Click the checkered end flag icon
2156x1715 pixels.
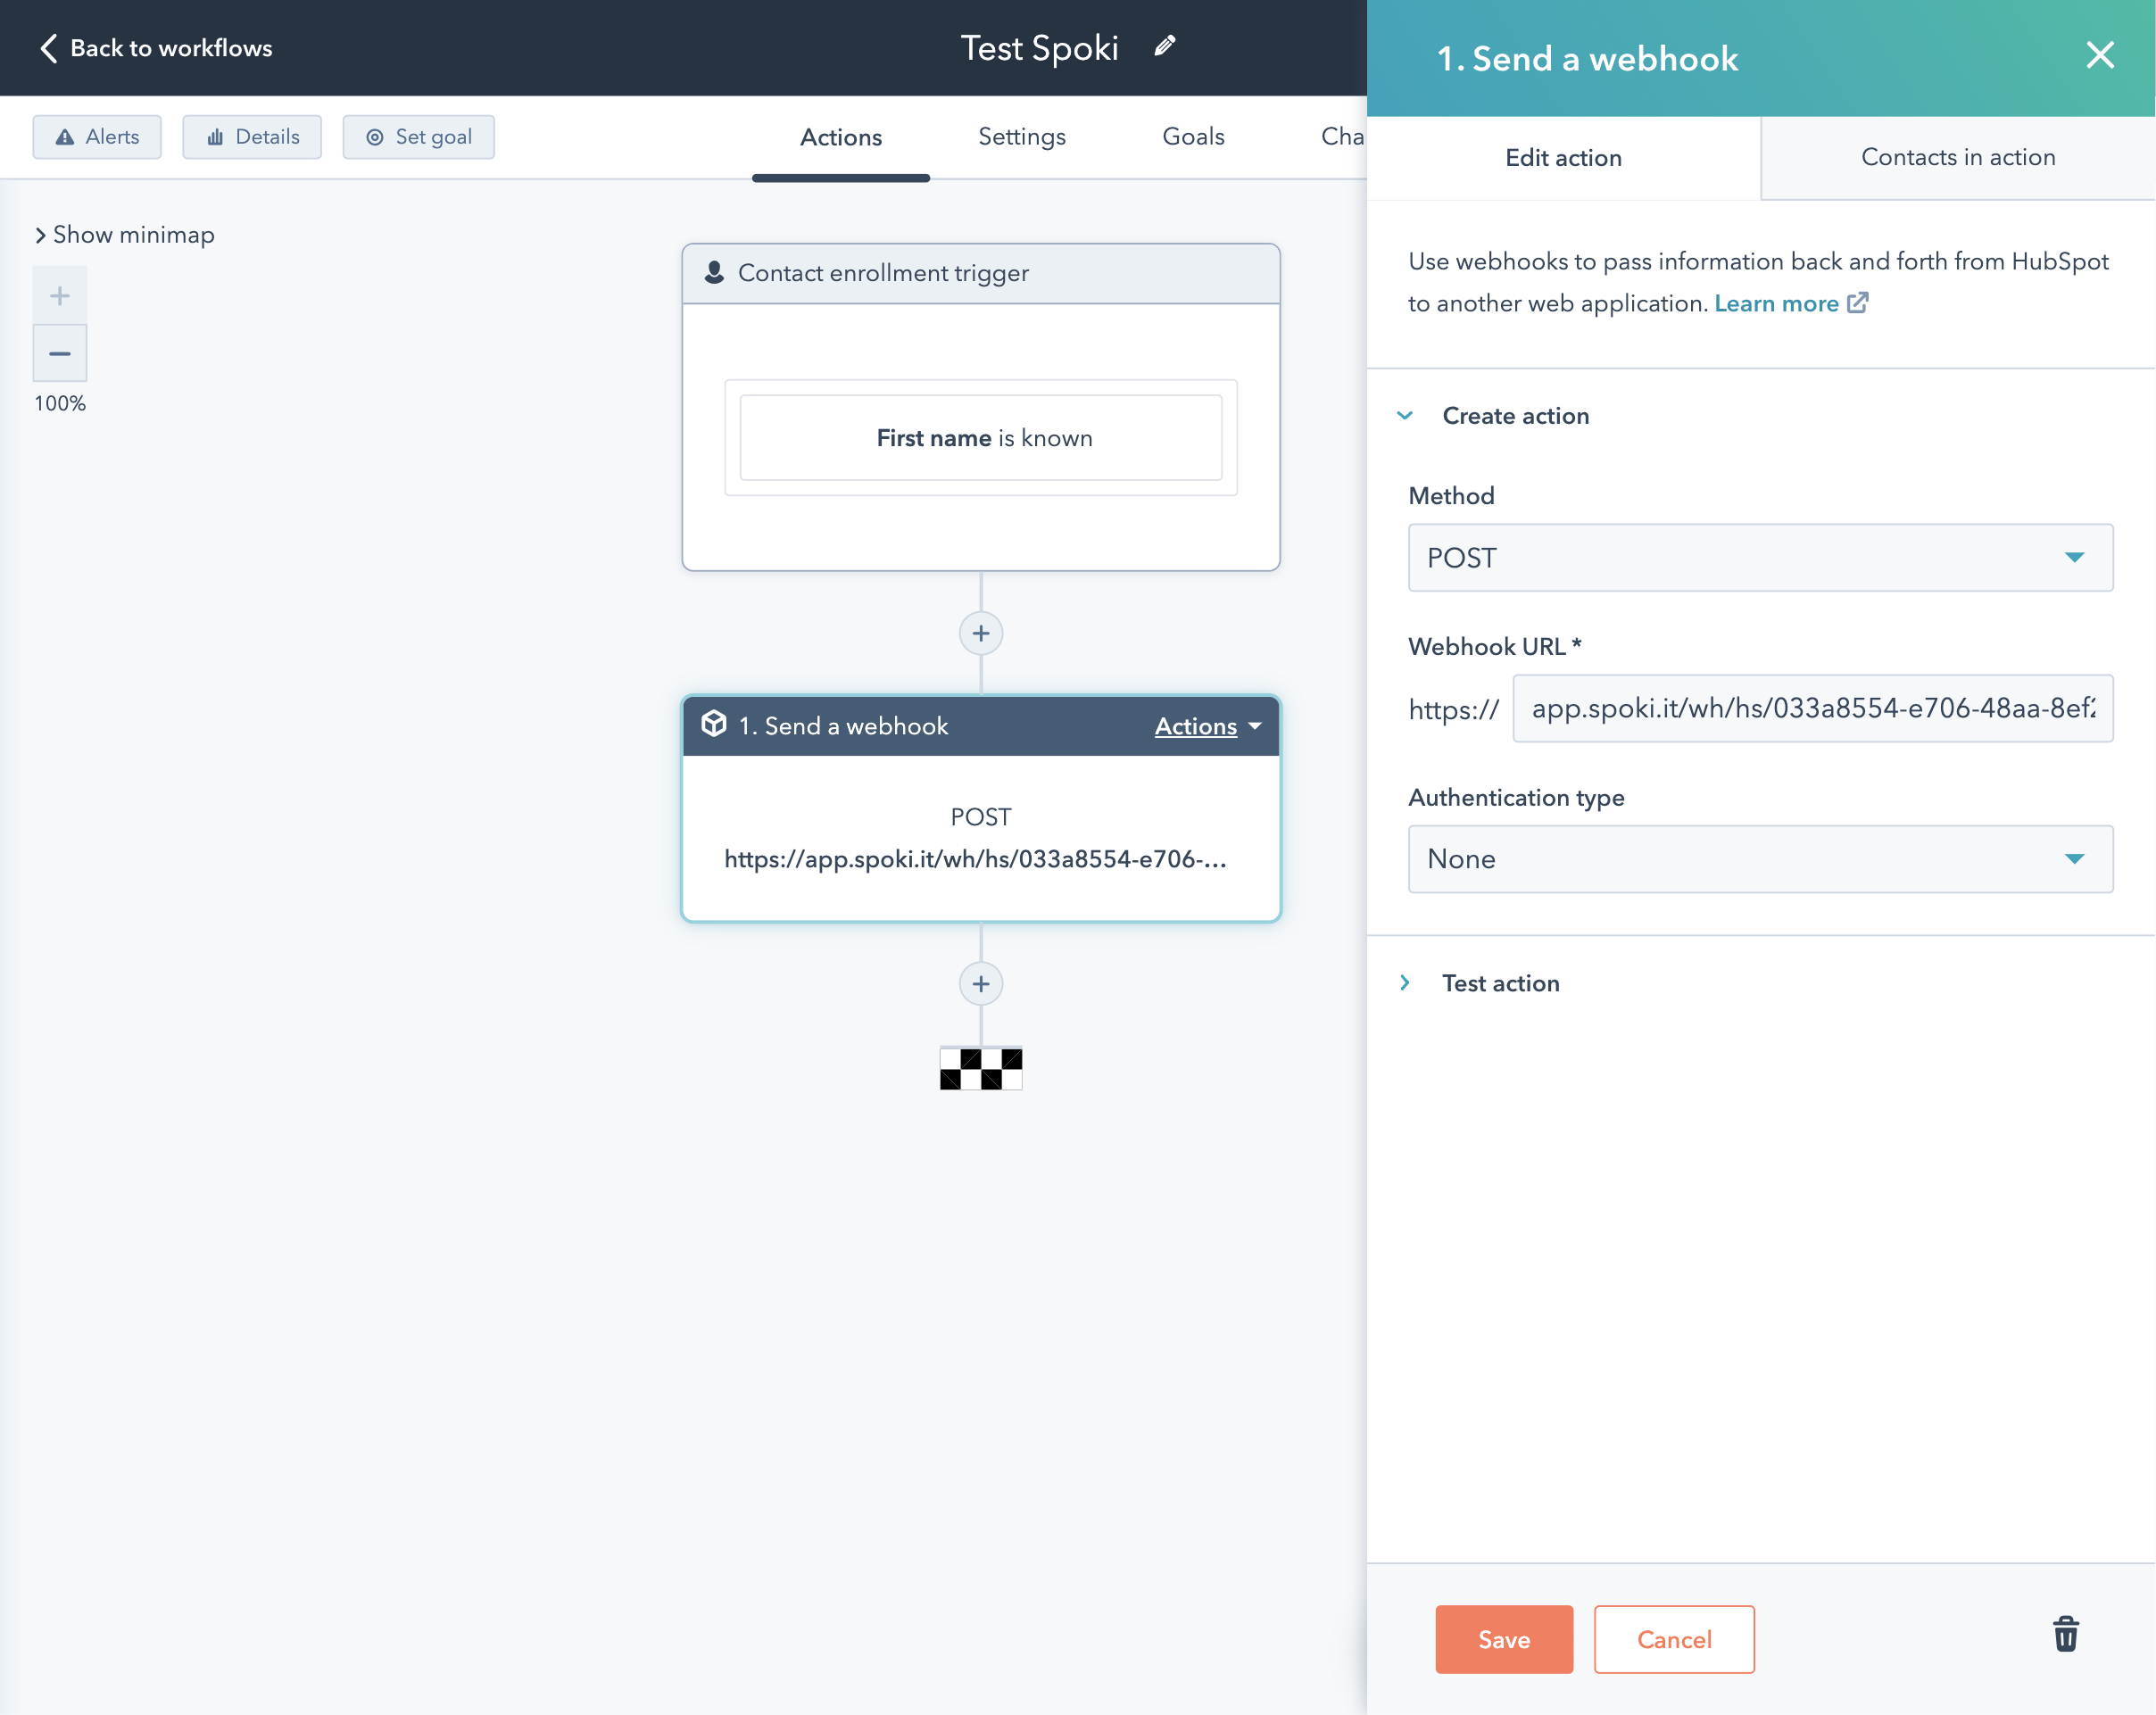pyautogui.click(x=981, y=1068)
